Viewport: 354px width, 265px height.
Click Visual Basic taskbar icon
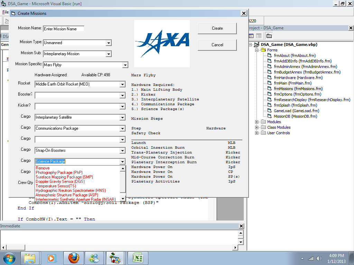[x=115, y=258]
